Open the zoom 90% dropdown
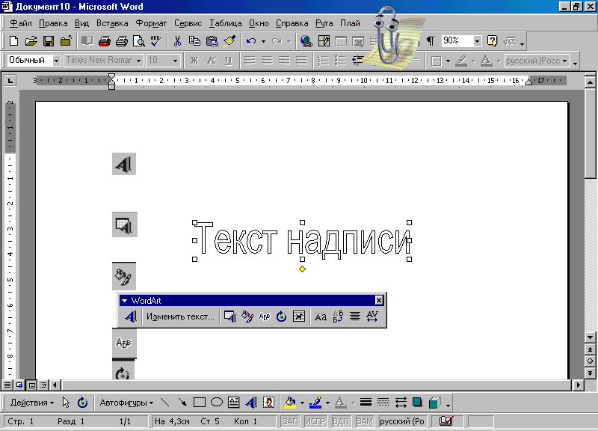The image size is (598, 431). pos(477,41)
